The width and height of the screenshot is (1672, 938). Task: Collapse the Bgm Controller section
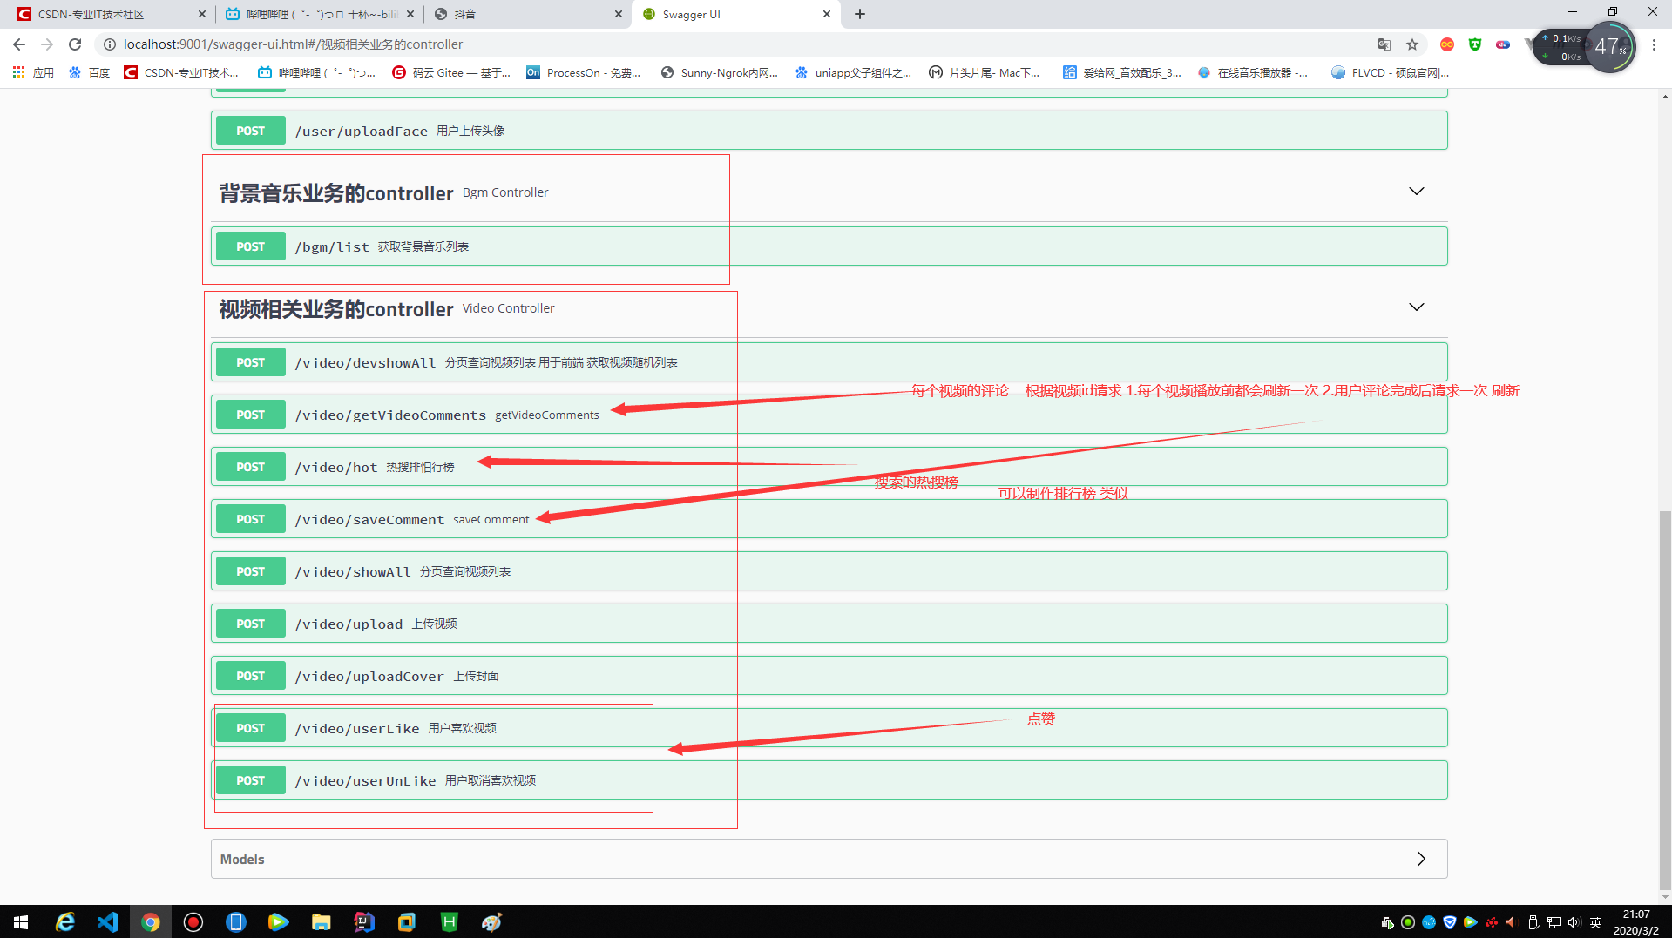tap(1417, 192)
